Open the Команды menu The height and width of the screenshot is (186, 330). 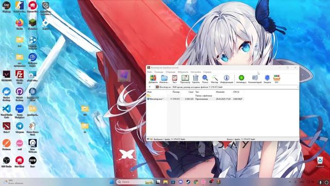point(159,72)
